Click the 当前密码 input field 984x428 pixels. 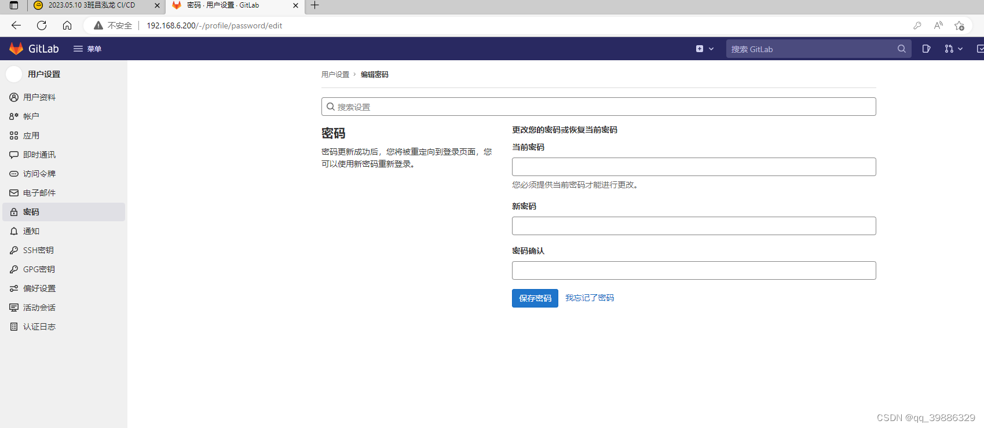pyautogui.click(x=694, y=167)
